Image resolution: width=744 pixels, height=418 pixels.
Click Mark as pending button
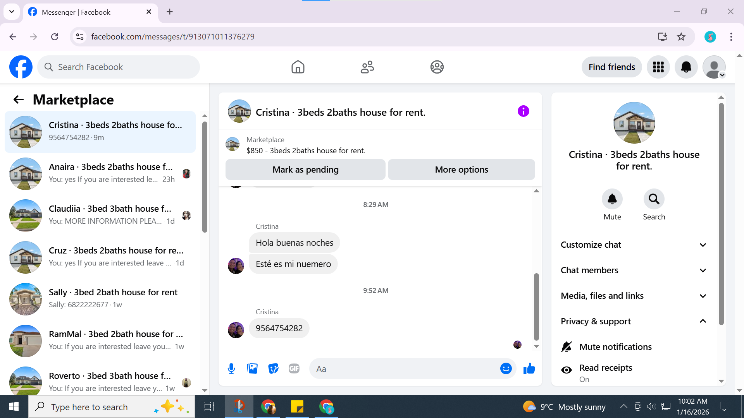(305, 170)
